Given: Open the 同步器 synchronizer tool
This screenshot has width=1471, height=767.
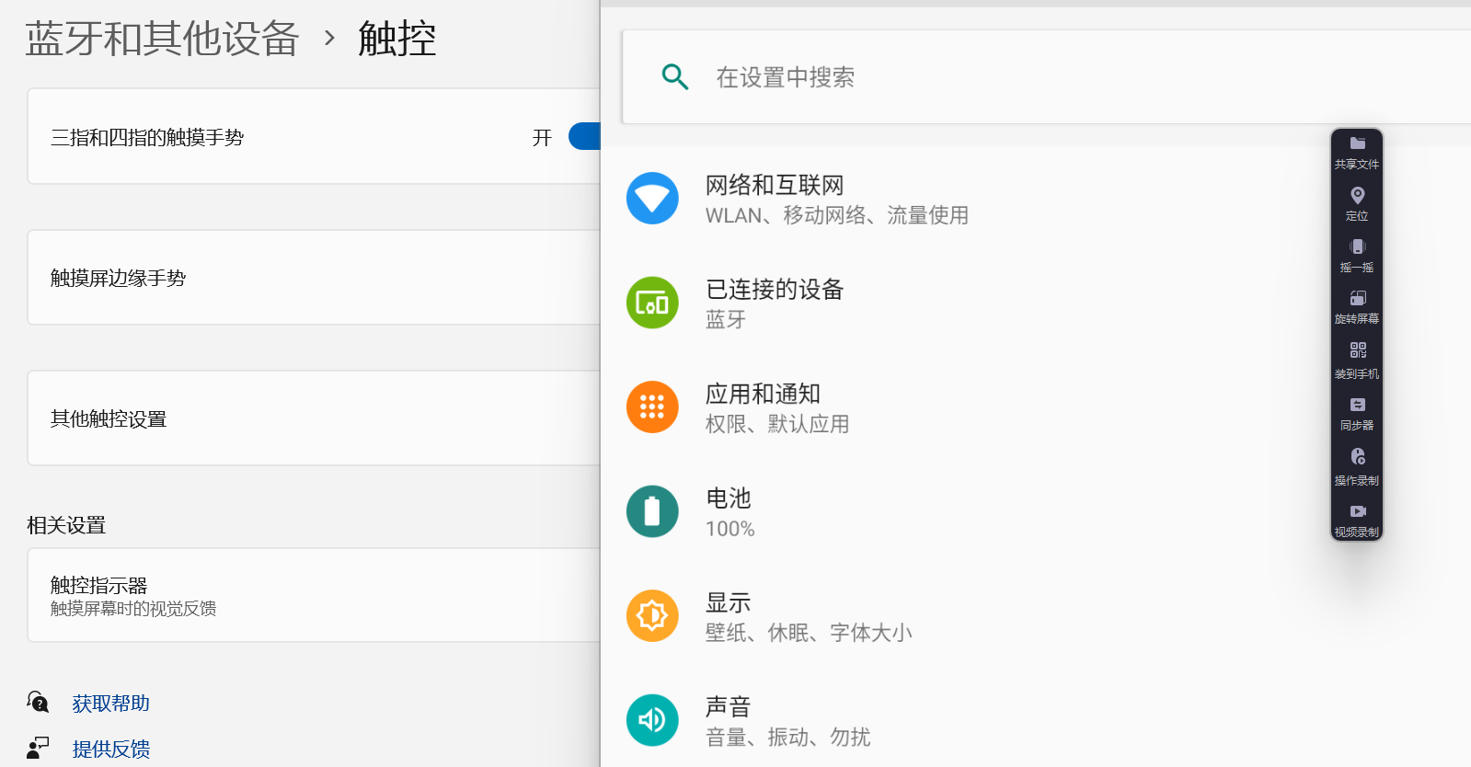Looking at the screenshot, I should point(1357,412).
